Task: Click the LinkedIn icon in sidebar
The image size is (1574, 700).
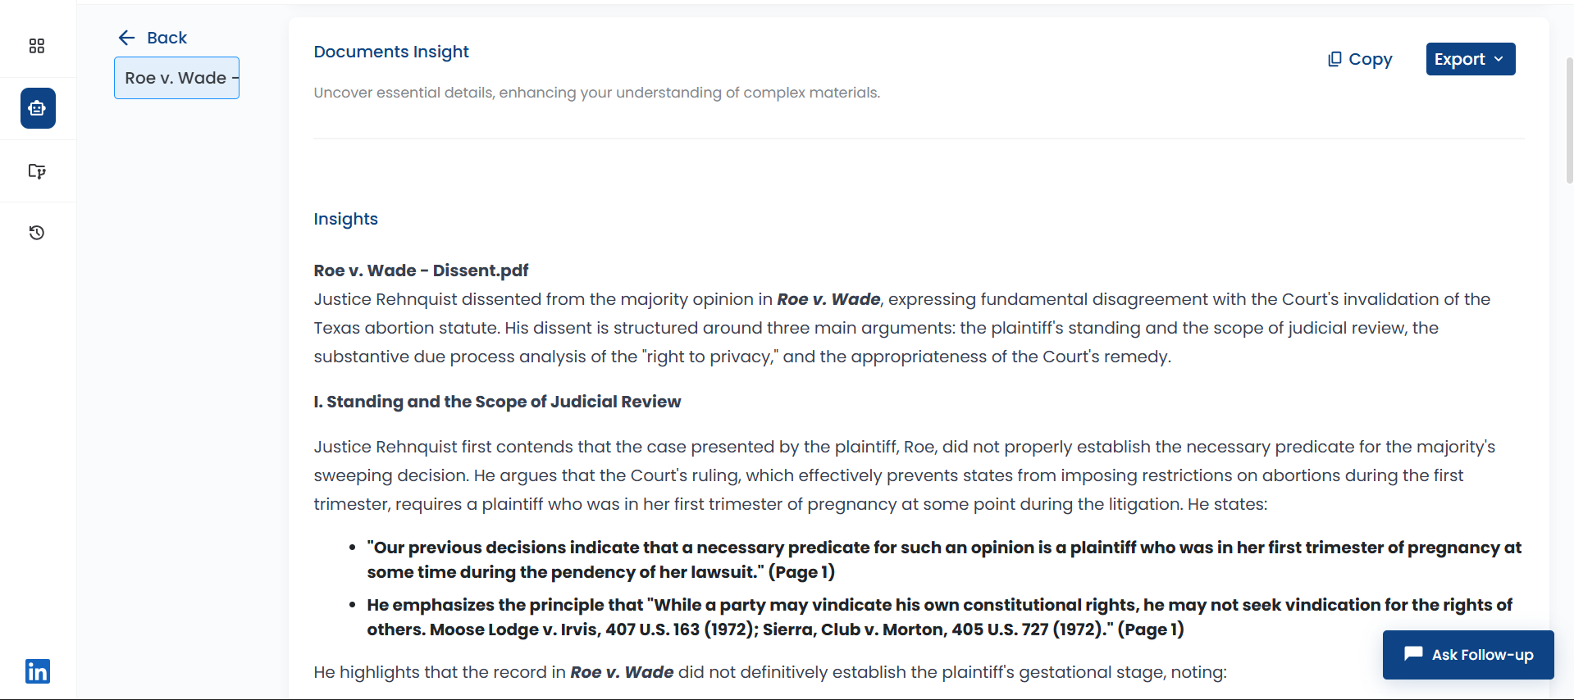Action: click(38, 671)
